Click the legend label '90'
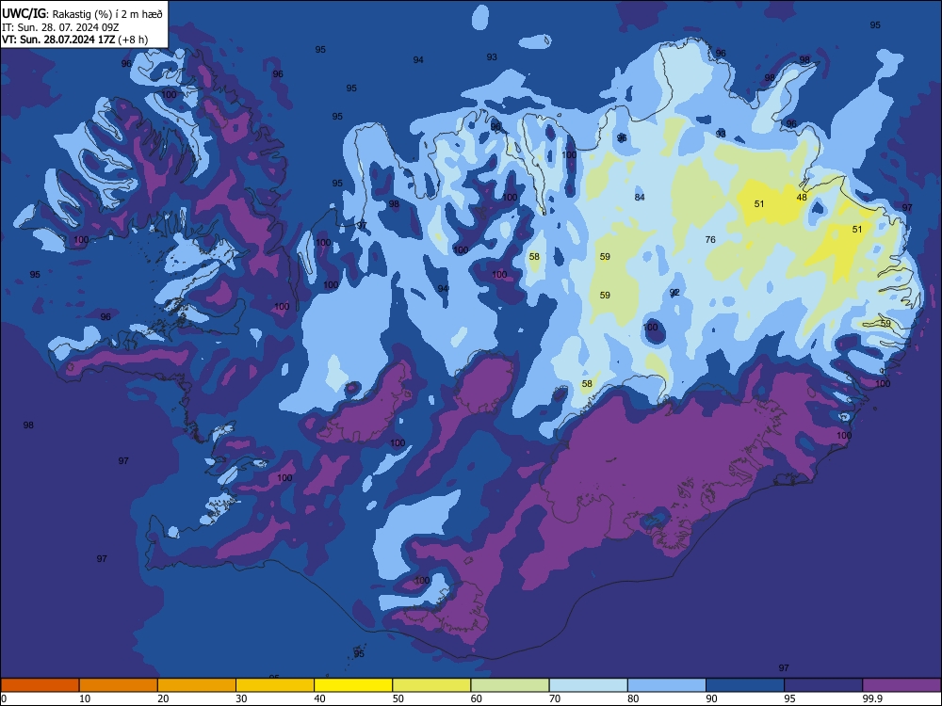 (711, 698)
